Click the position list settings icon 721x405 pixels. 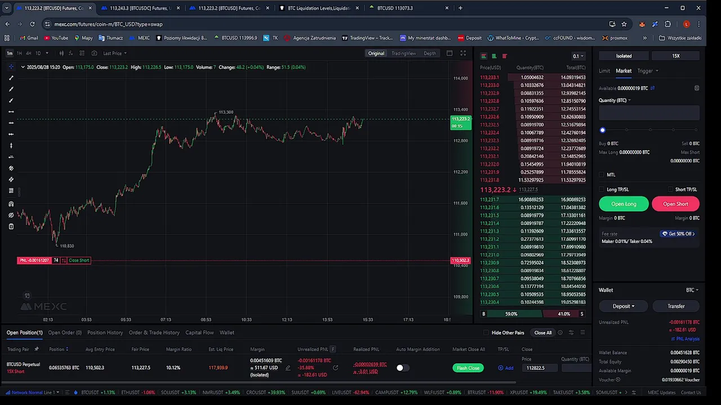571,332
